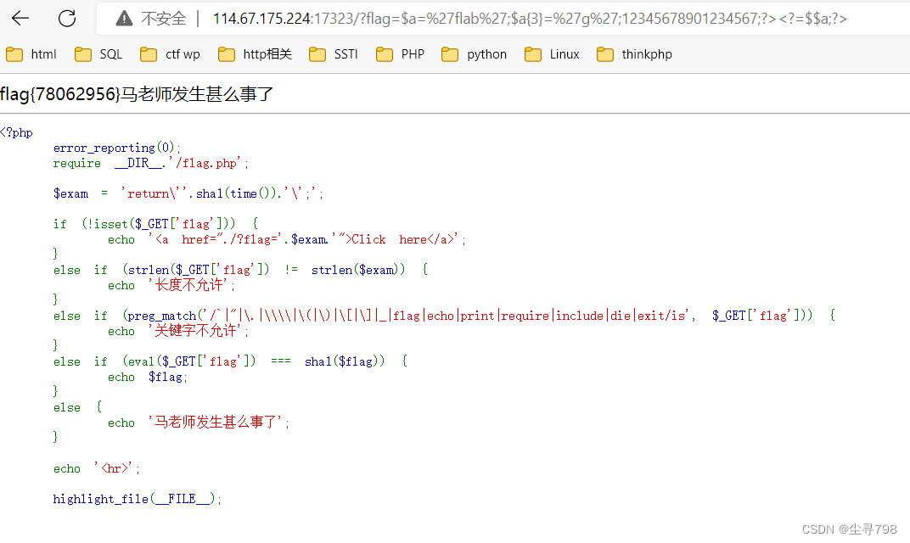Open the SQL bookmark folder
The width and height of the screenshot is (910, 543).
coord(98,54)
